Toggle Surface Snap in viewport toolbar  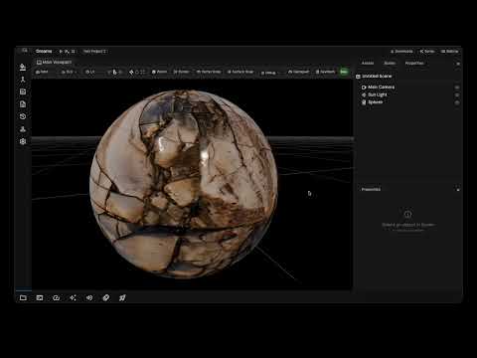pos(240,72)
